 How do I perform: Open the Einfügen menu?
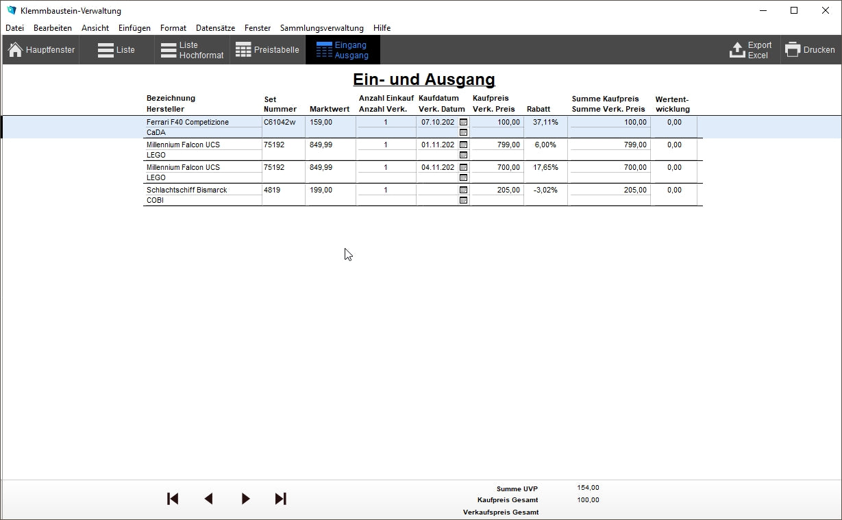click(x=134, y=28)
